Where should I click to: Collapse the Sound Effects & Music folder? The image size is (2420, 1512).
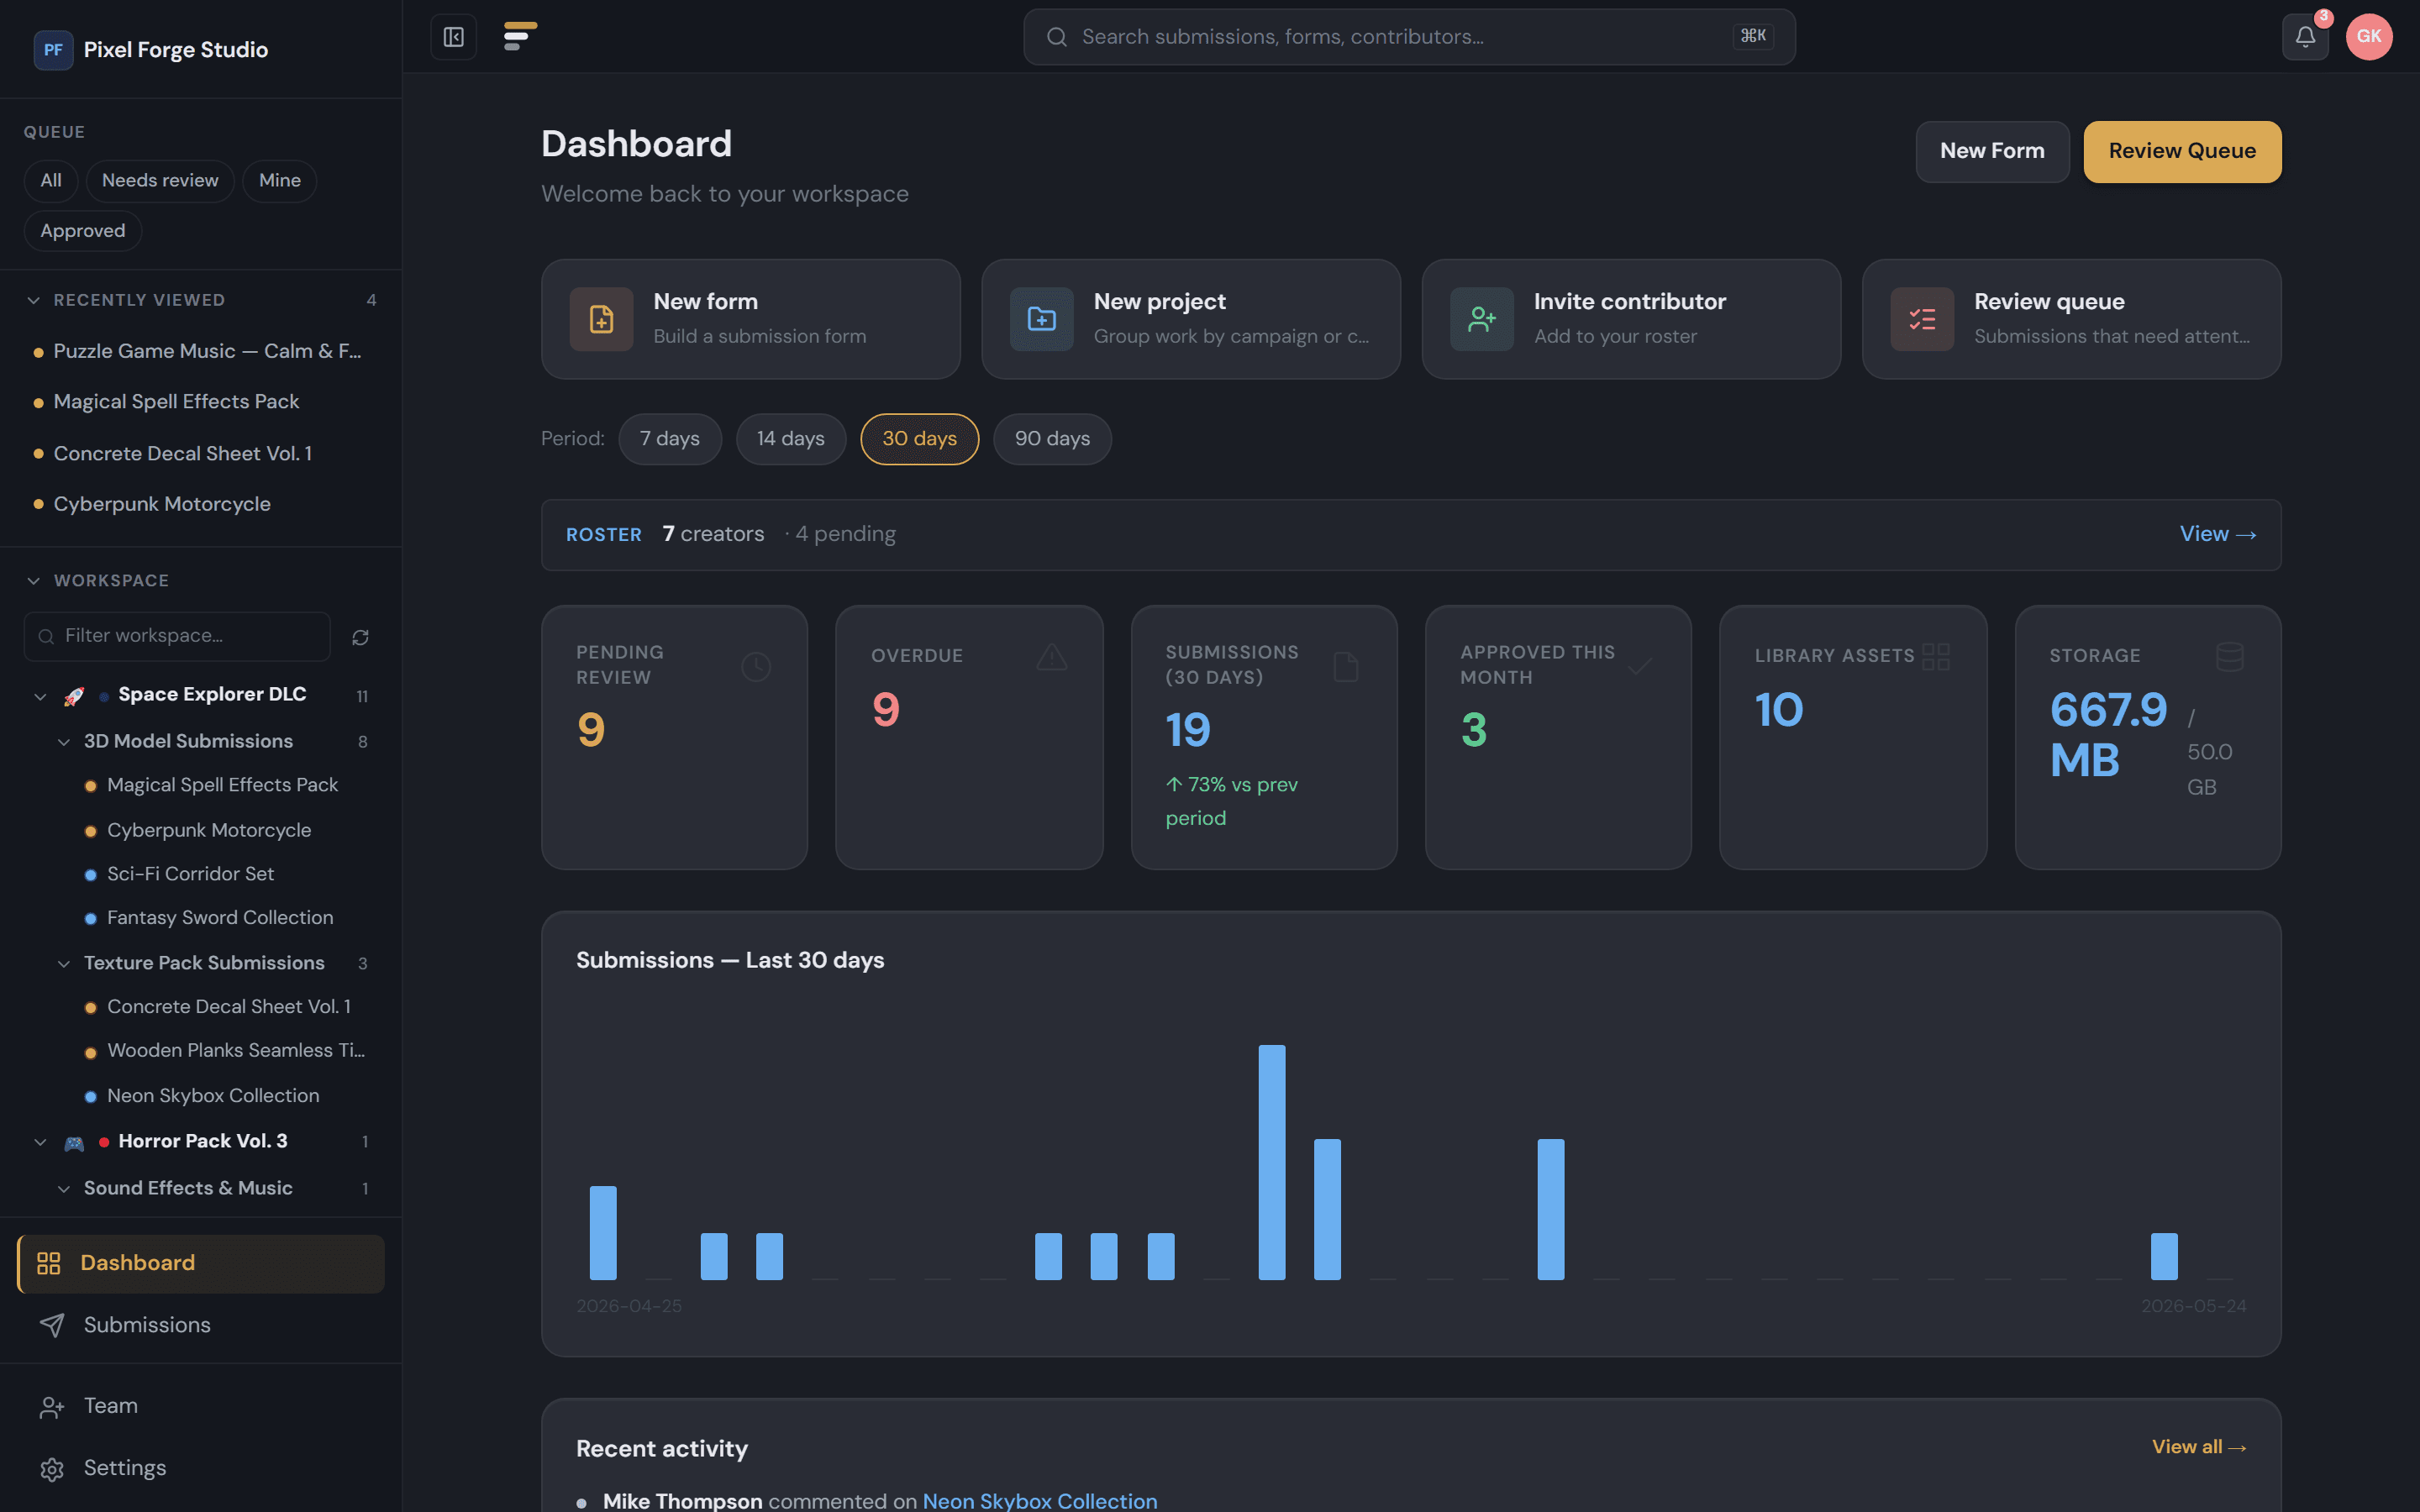(64, 1189)
